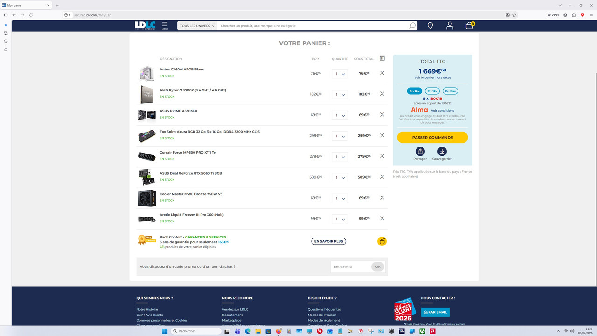Remove AMD Ryzen 7 5700X from cart
The width and height of the screenshot is (597, 336).
point(382,94)
